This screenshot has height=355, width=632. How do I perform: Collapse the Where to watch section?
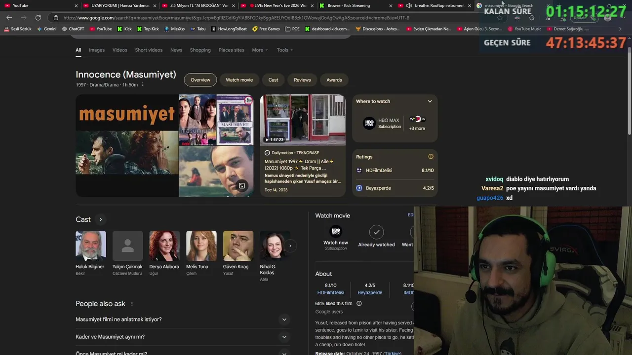[430, 101]
